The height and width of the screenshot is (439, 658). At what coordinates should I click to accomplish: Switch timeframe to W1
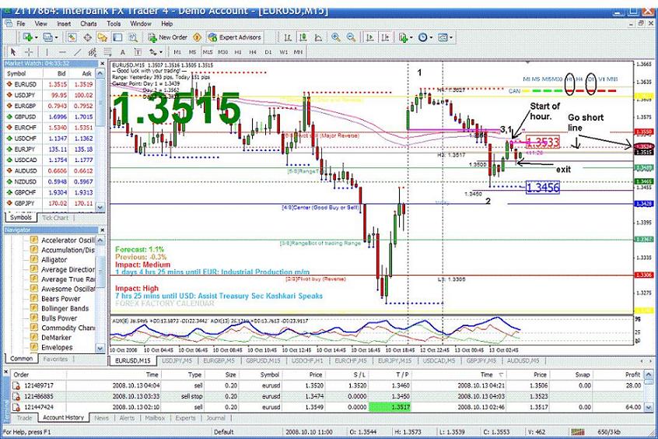click(x=283, y=52)
